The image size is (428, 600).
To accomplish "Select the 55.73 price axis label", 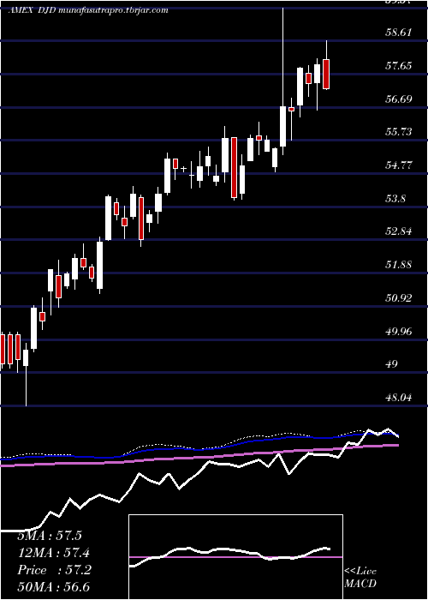I will click(x=399, y=132).
